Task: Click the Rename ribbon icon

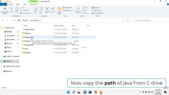Action: click(53, 10)
